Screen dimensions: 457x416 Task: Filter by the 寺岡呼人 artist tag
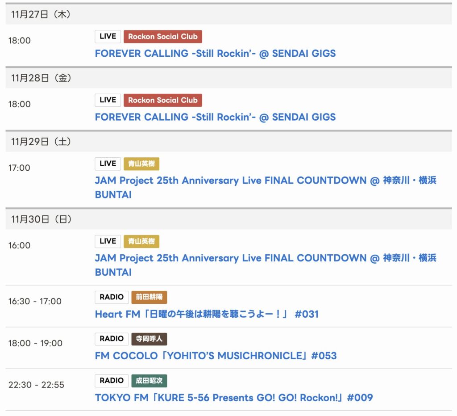click(149, 339)
